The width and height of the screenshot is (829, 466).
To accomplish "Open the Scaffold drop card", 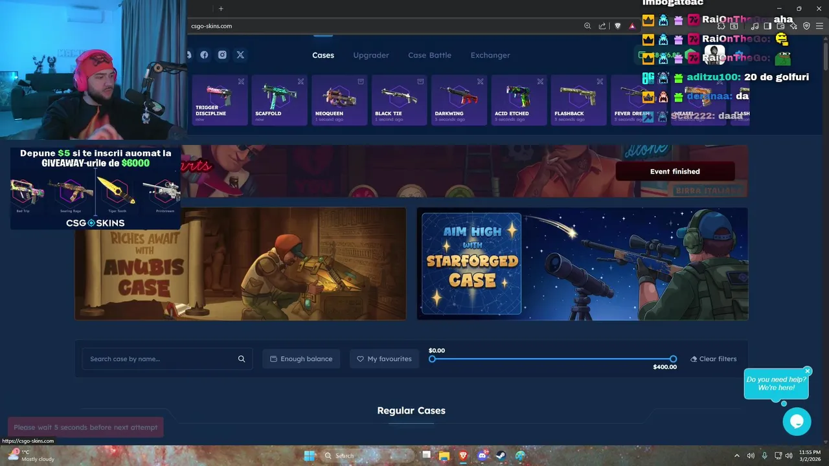I will pyautogui.click(x=280, y=100).
